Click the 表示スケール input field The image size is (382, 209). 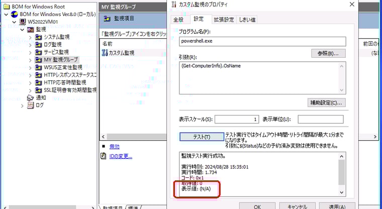click(237, 119)
